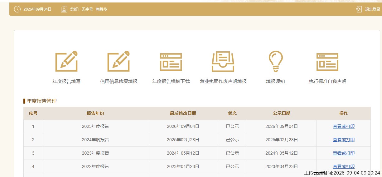Viewport: 382px width, 177px height.
Task: View or print the 2023年度报告 row
Action: coord(344,153)
